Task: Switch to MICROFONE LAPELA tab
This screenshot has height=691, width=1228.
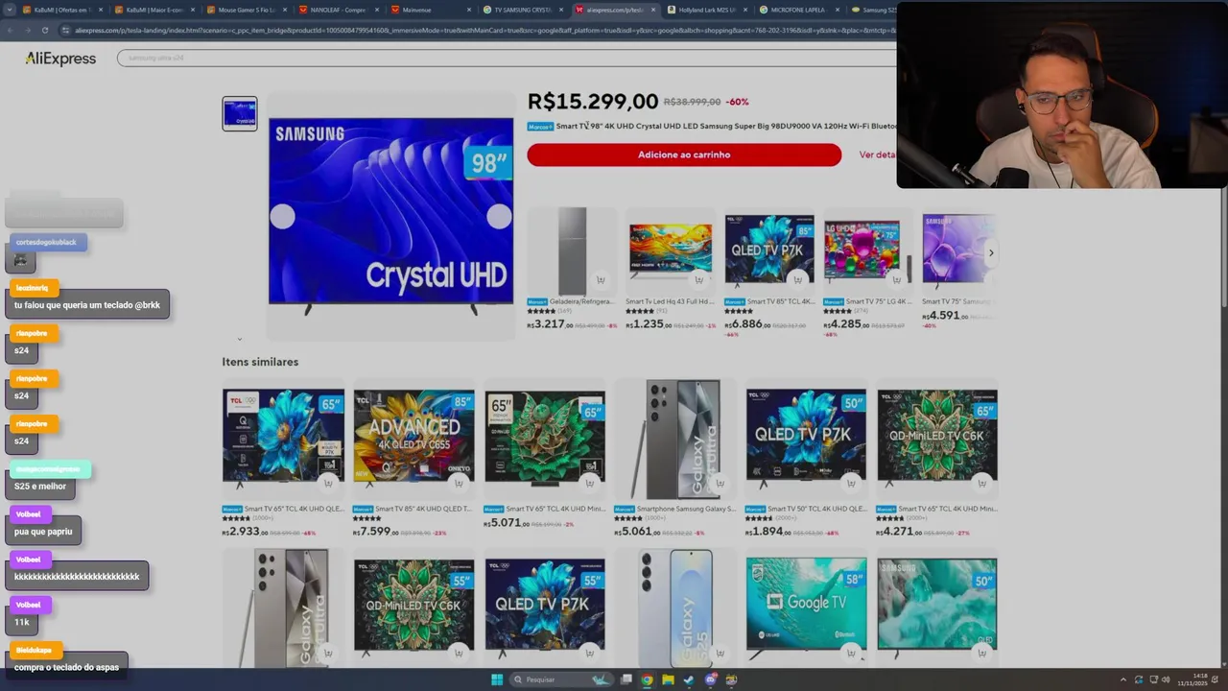Action: pos(798,10)
